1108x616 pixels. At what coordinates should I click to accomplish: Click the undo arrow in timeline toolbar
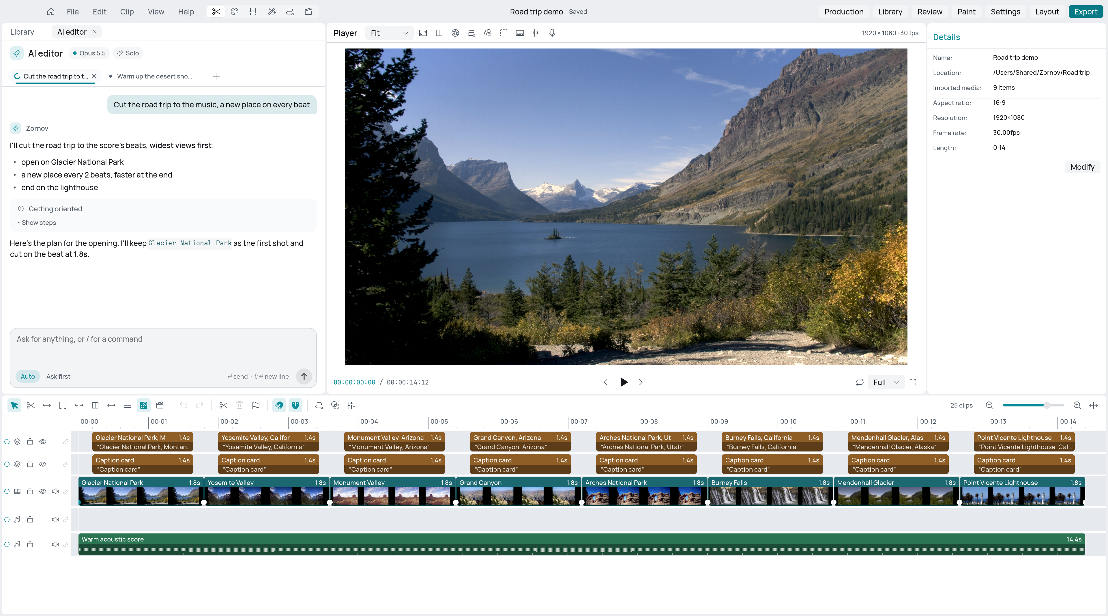[x=184, y=405]
